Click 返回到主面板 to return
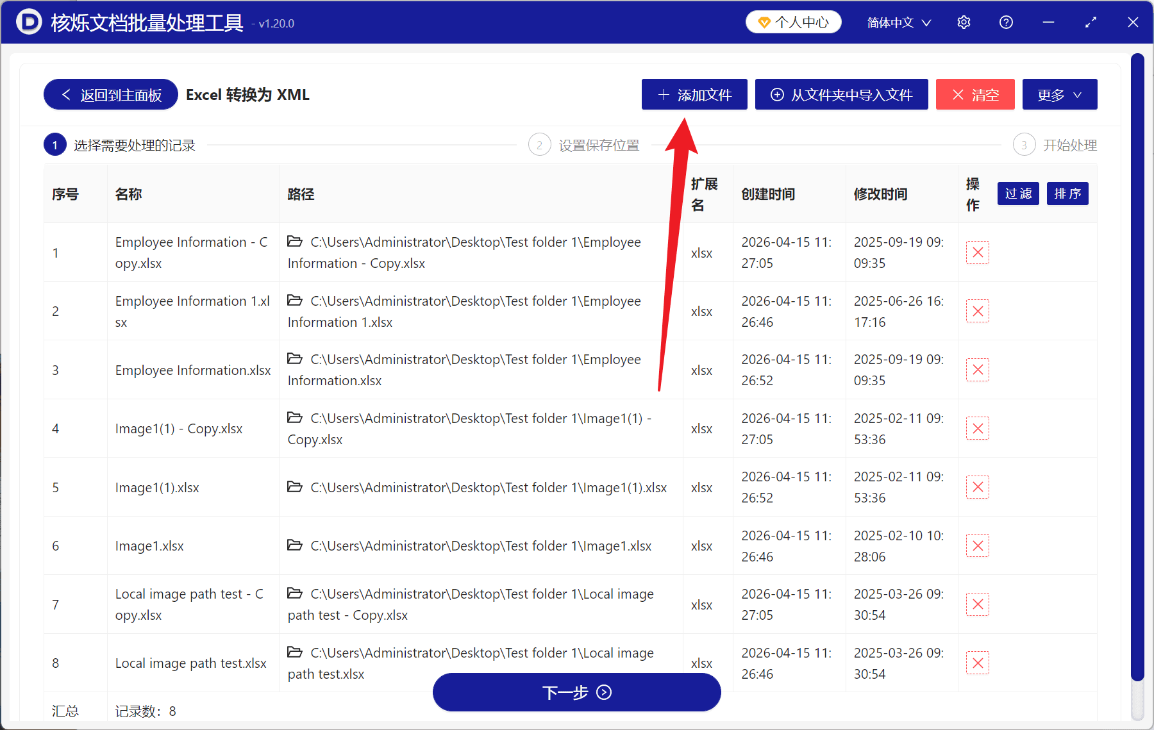 coord(110,94)
